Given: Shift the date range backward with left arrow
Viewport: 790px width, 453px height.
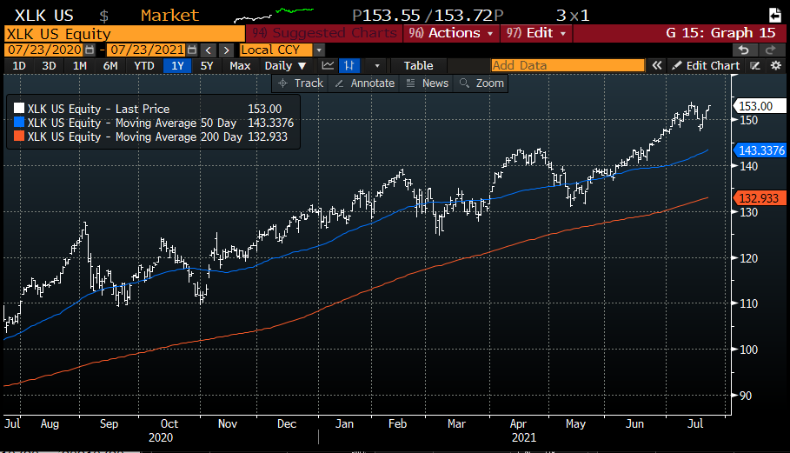Looking at the screenshot, I should coord(208,50).
